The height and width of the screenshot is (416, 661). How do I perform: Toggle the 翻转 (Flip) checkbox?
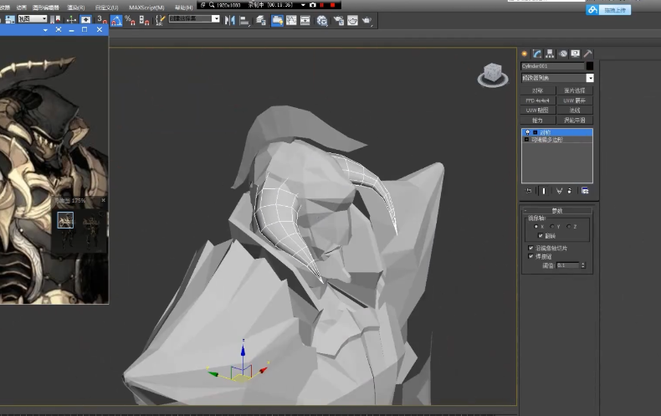(x=540, y=236)
